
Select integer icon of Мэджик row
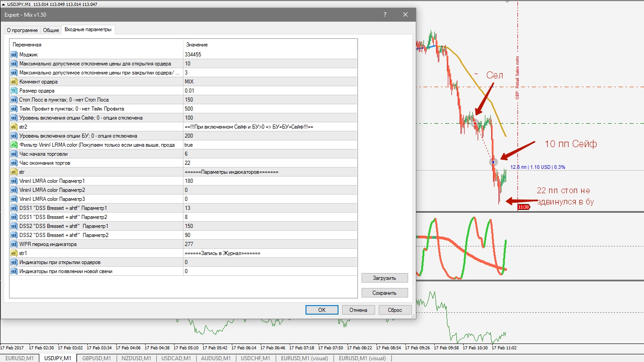pos(14,55)
